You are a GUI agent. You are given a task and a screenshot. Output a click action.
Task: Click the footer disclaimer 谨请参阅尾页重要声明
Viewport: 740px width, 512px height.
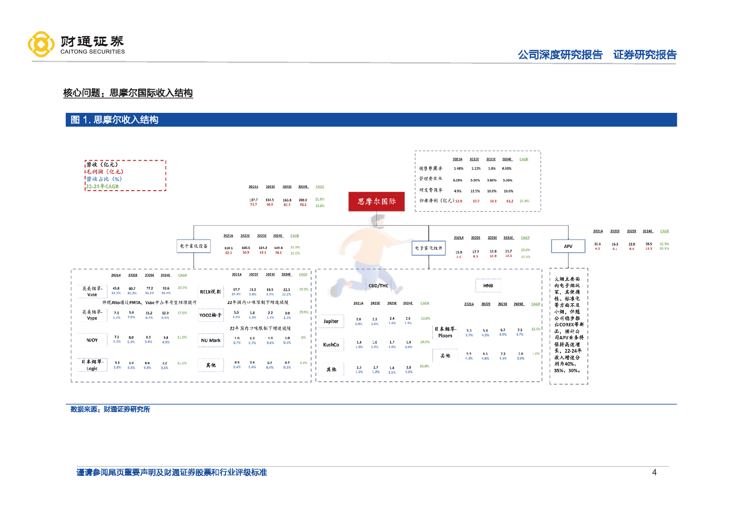click(x=172, y=472)
